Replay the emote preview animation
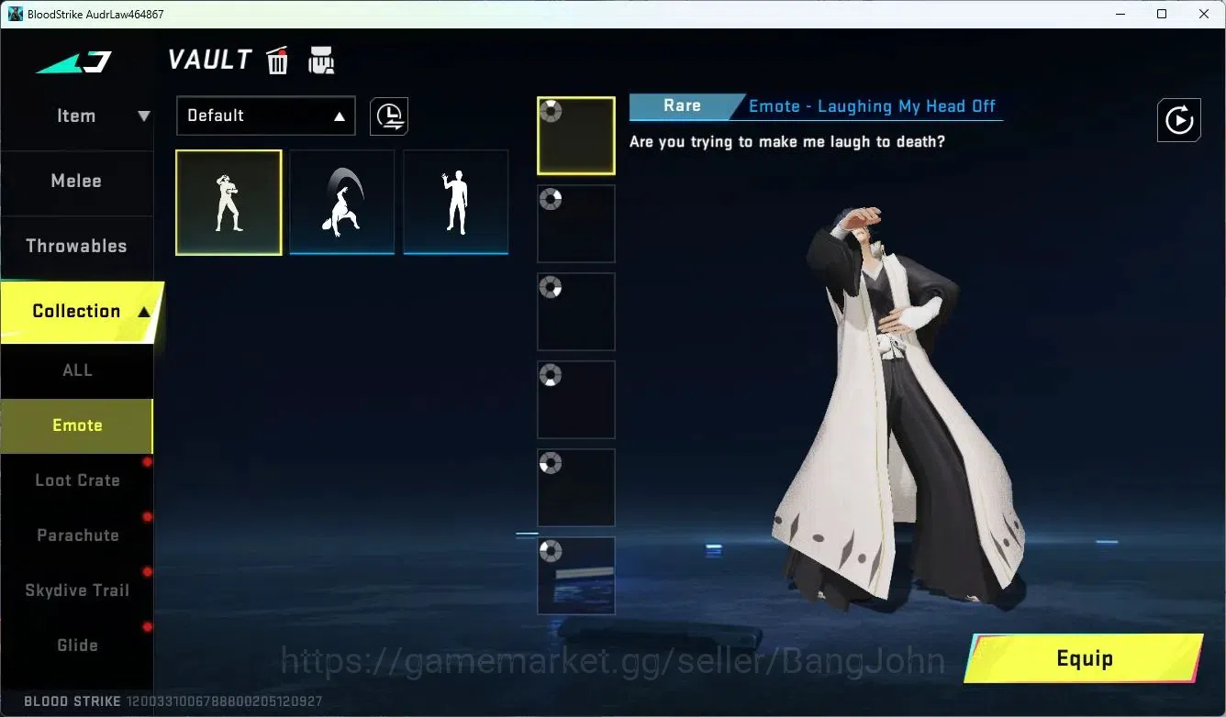The image size is (1226, 717). 1179,120
